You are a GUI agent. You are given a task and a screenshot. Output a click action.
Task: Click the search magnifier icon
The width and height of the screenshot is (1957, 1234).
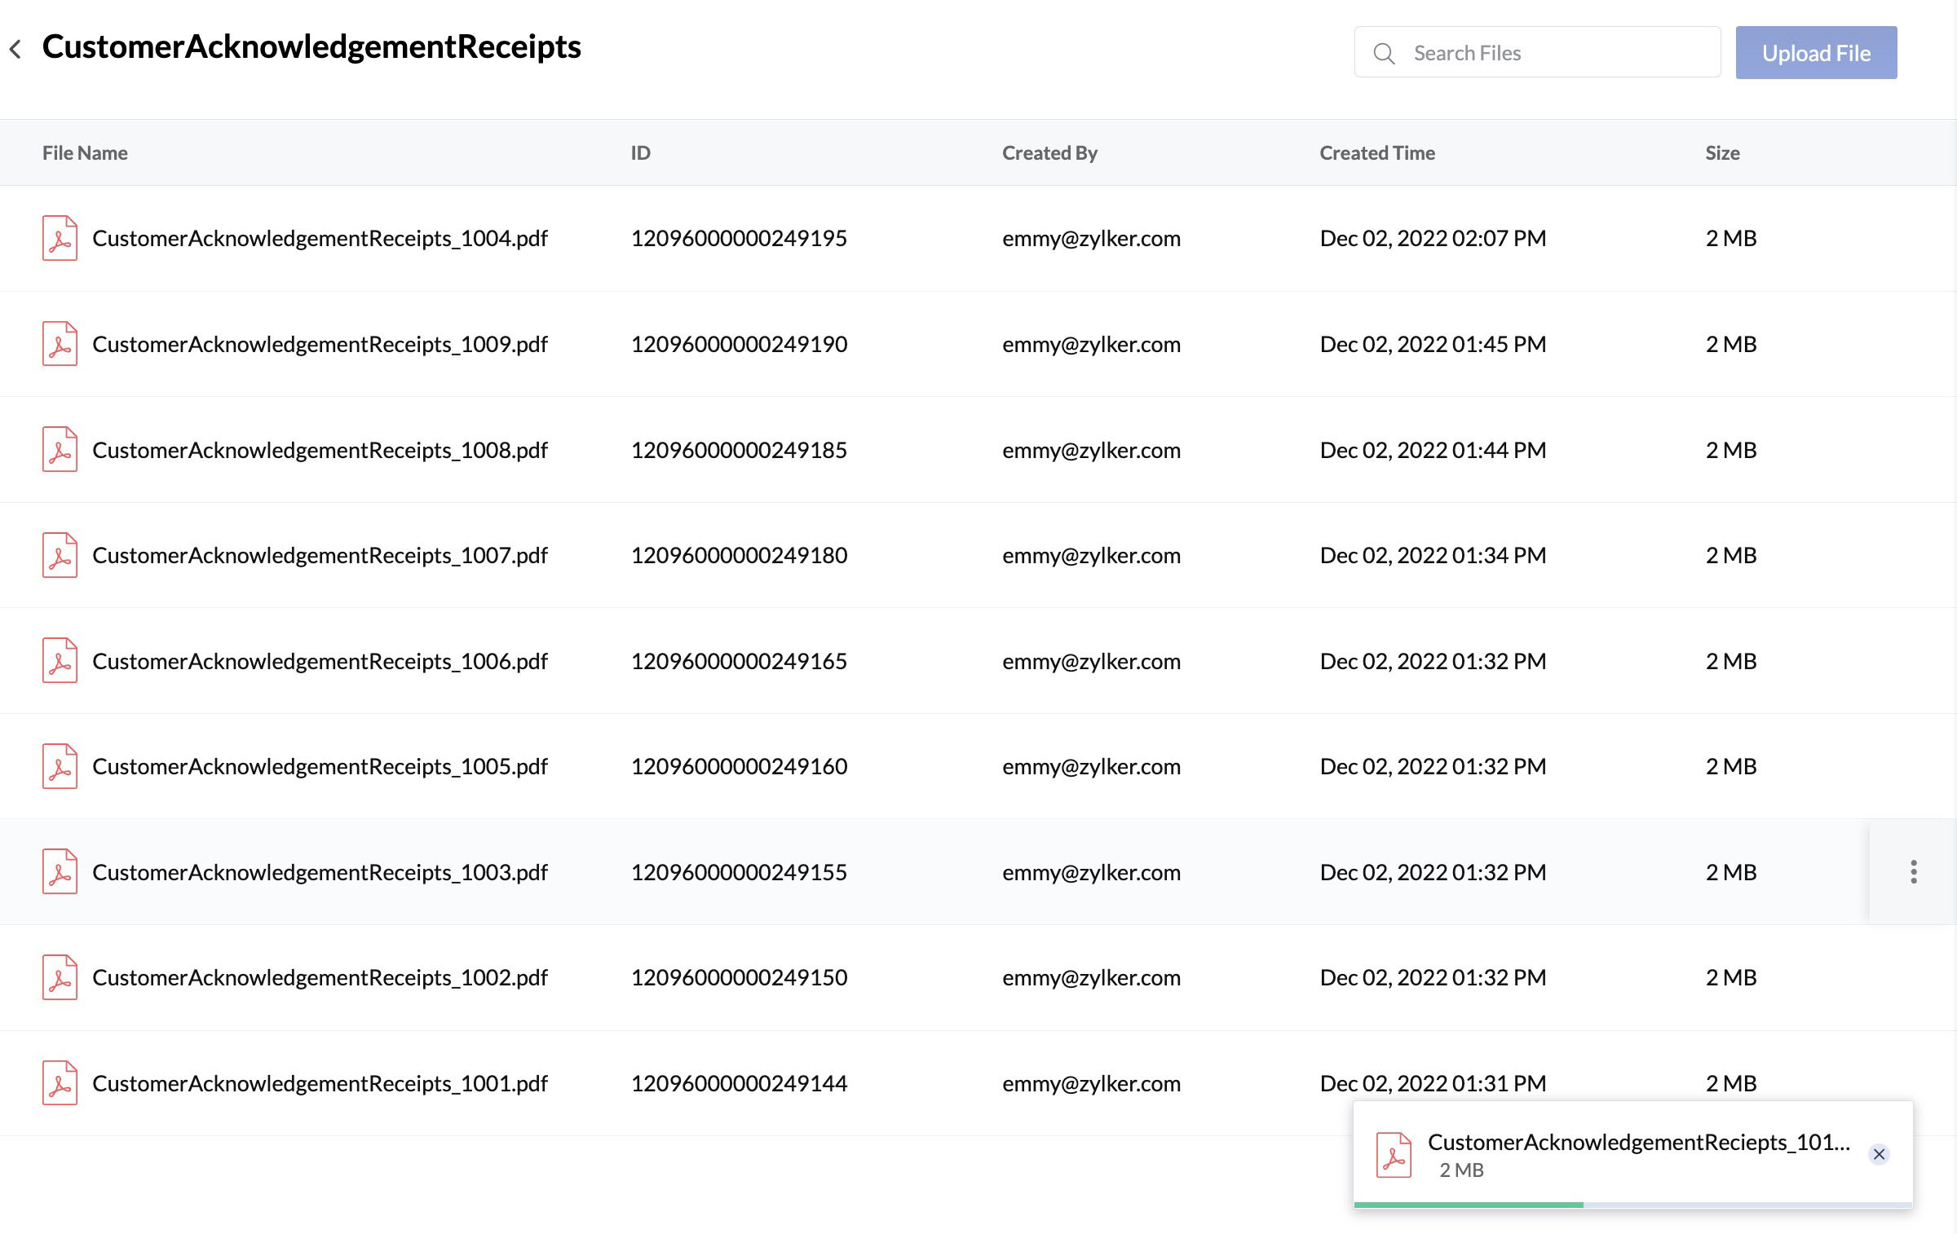coord(1384,52)
